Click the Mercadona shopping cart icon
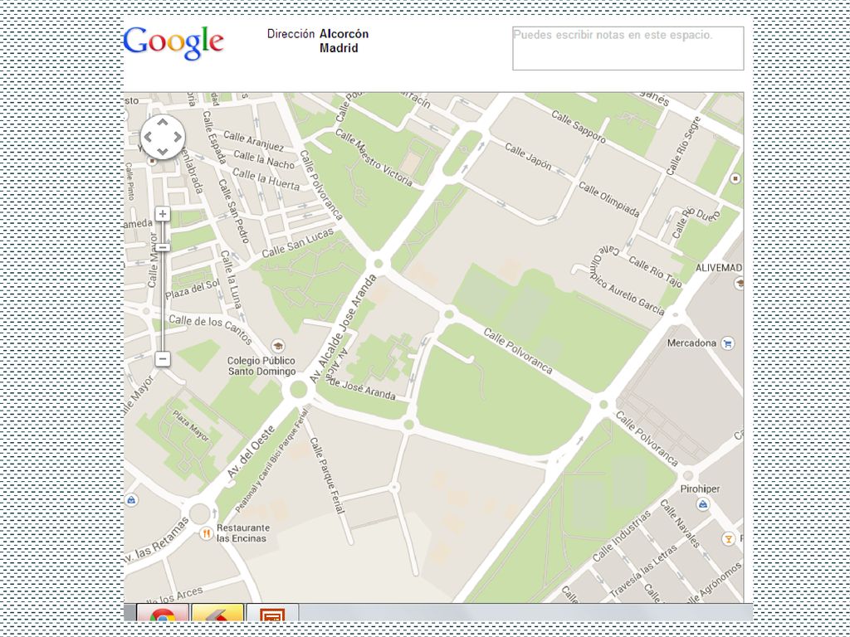 (727, 343)
